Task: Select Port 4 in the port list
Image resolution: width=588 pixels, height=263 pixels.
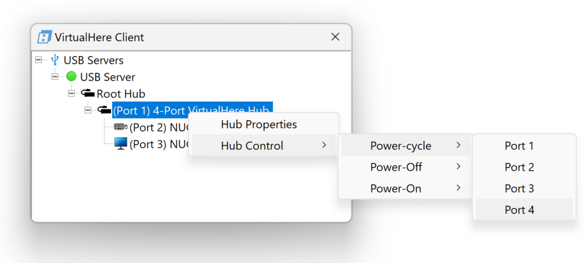Action: (520, 210)
